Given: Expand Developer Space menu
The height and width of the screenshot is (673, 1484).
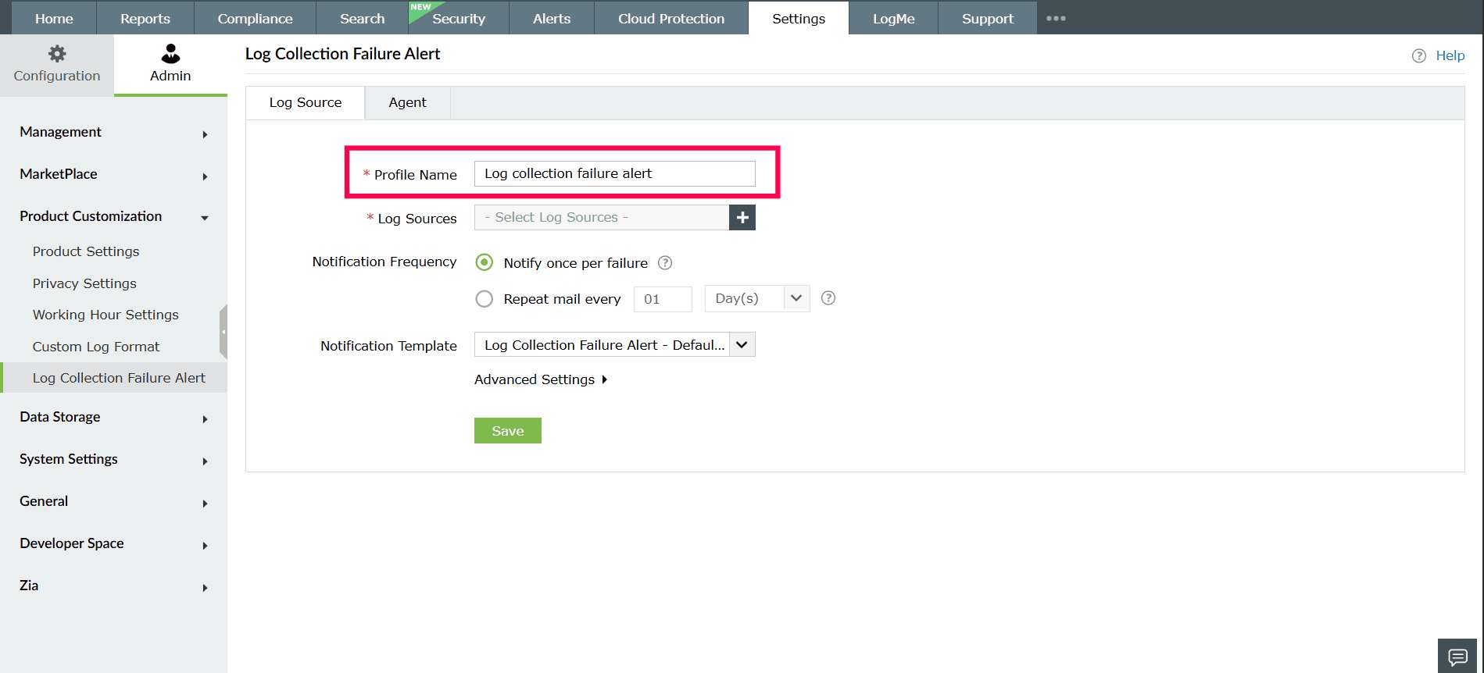Looking at the screenshot, I should click(x=113, y=544).
